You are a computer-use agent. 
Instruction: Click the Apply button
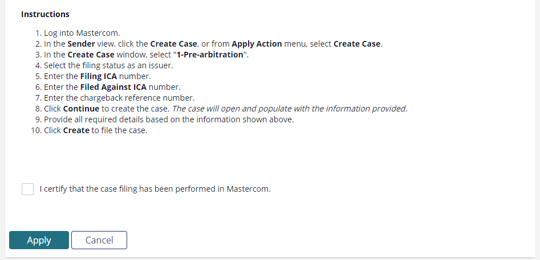point(39,240)
